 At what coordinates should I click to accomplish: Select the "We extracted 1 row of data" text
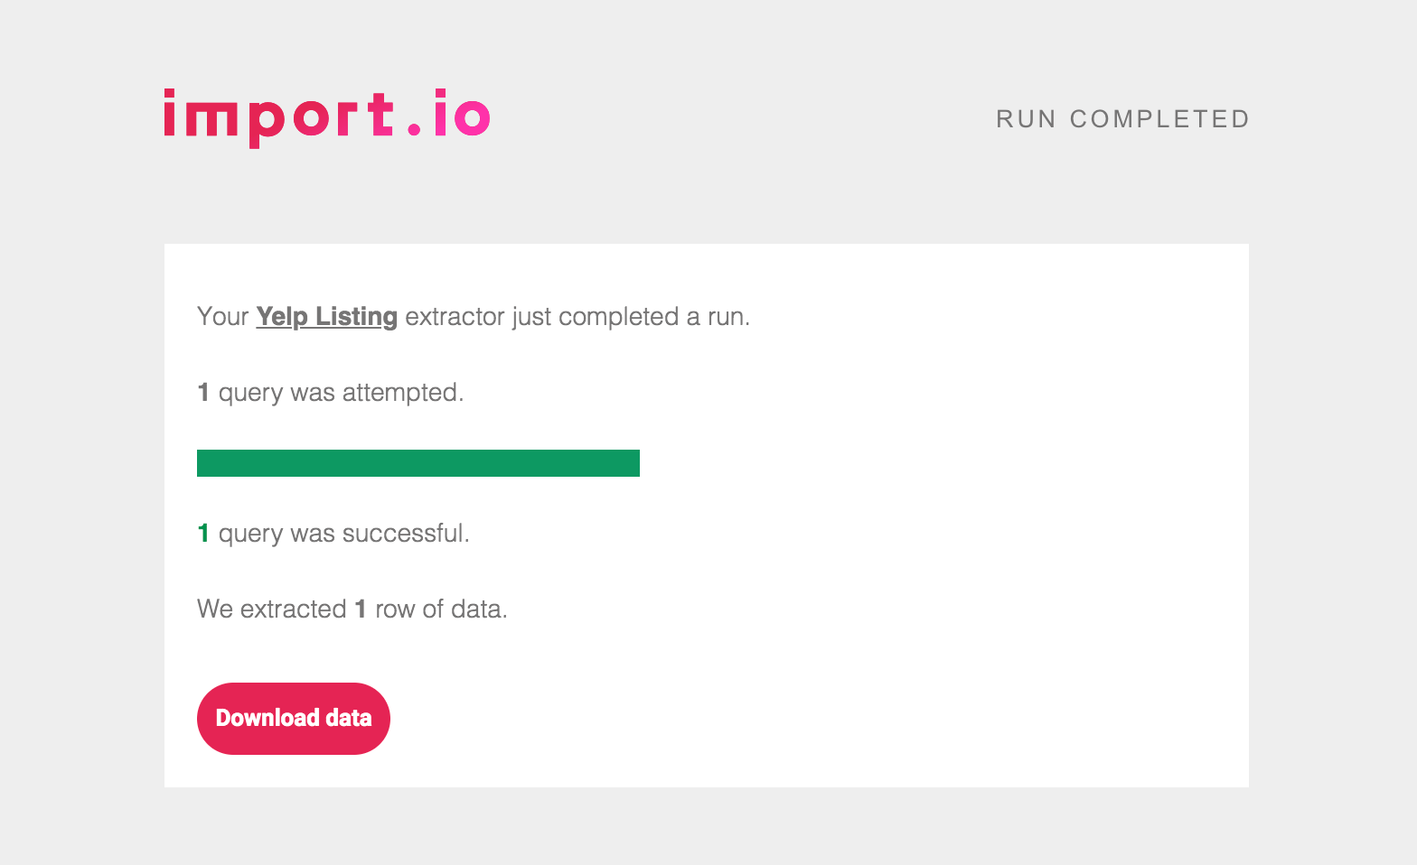coord(352,609)
